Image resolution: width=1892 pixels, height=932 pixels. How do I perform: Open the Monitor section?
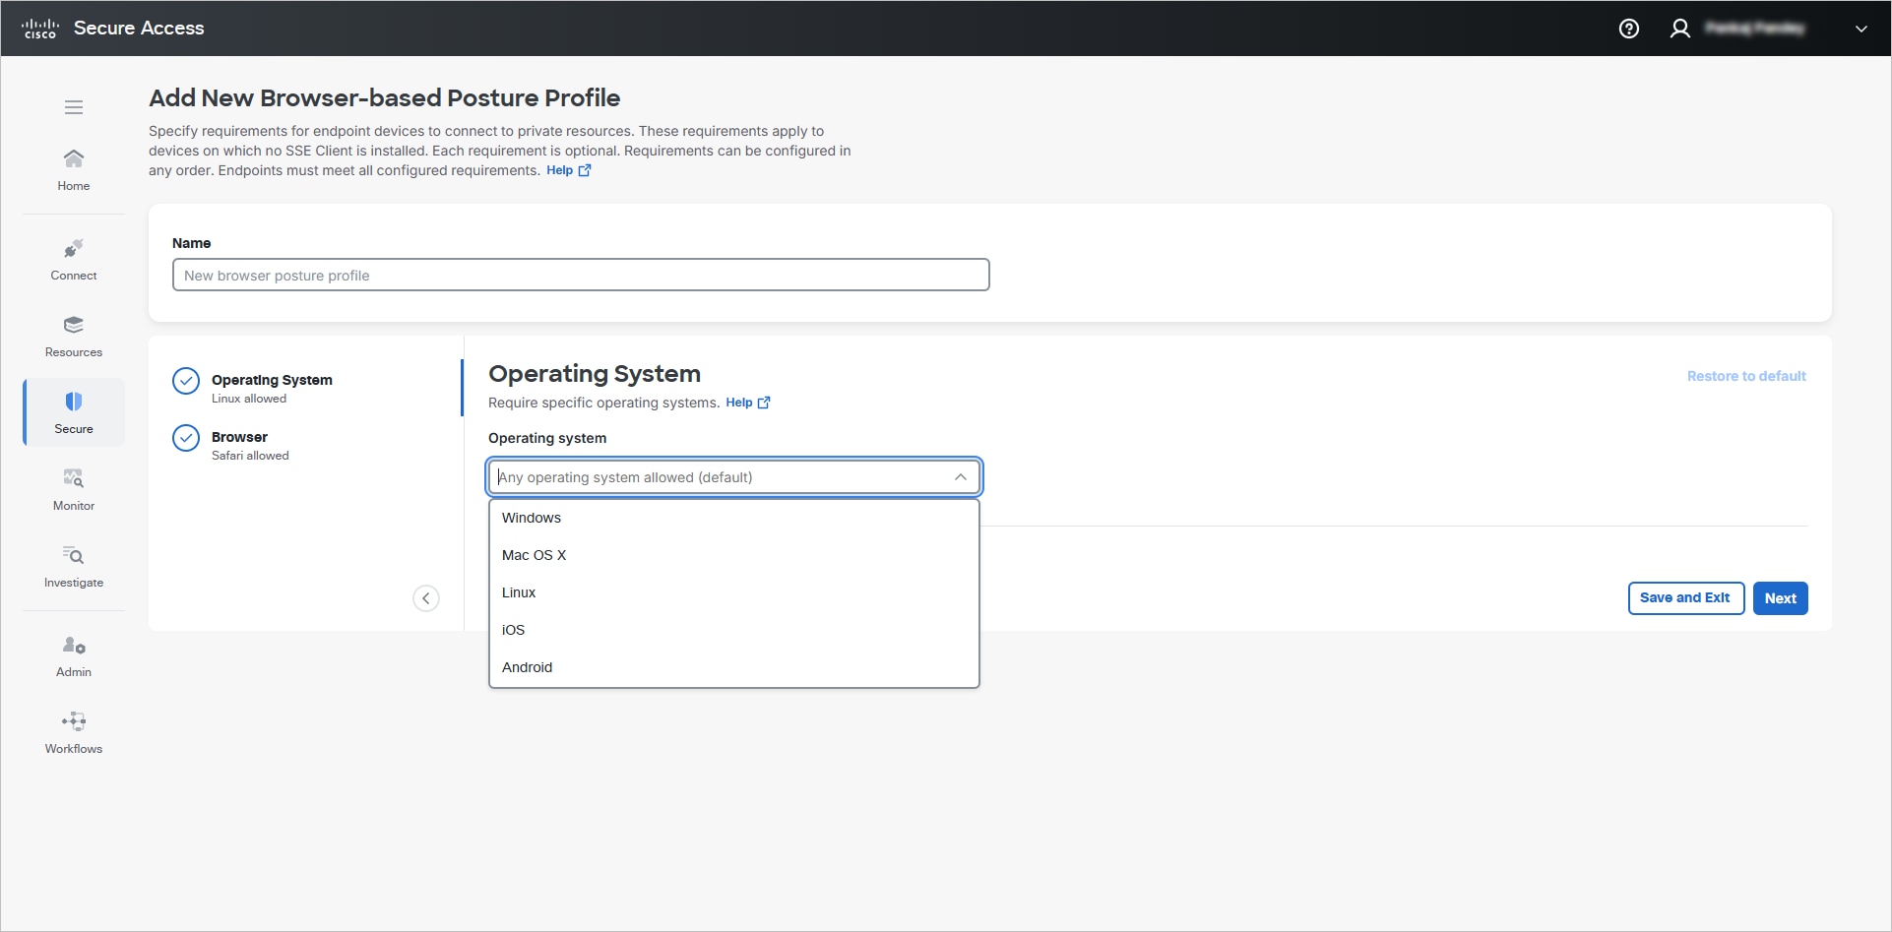(x=74, y=490)
